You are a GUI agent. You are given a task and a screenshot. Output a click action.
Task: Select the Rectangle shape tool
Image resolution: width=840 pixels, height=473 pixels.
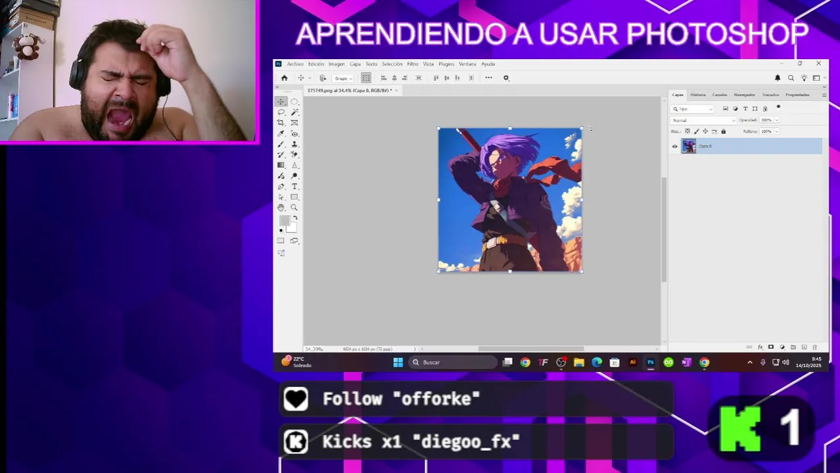[294, 197]
